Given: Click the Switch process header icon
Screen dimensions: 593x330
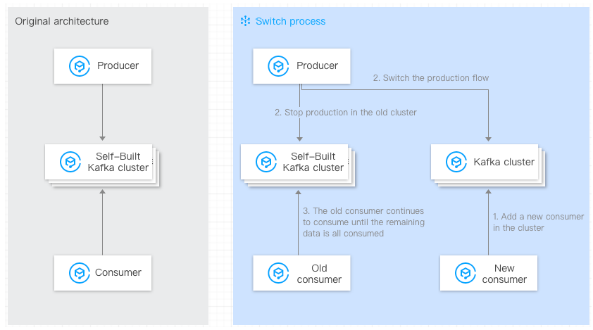Looking at the screenshot, I should (x=245, y=21).
